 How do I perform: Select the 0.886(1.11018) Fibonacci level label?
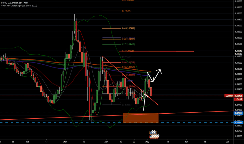(x=128, y=62)
